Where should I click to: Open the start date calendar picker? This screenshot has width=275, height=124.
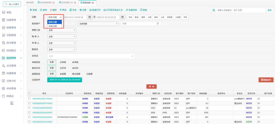pyautogui.click(x=90, y=17)
